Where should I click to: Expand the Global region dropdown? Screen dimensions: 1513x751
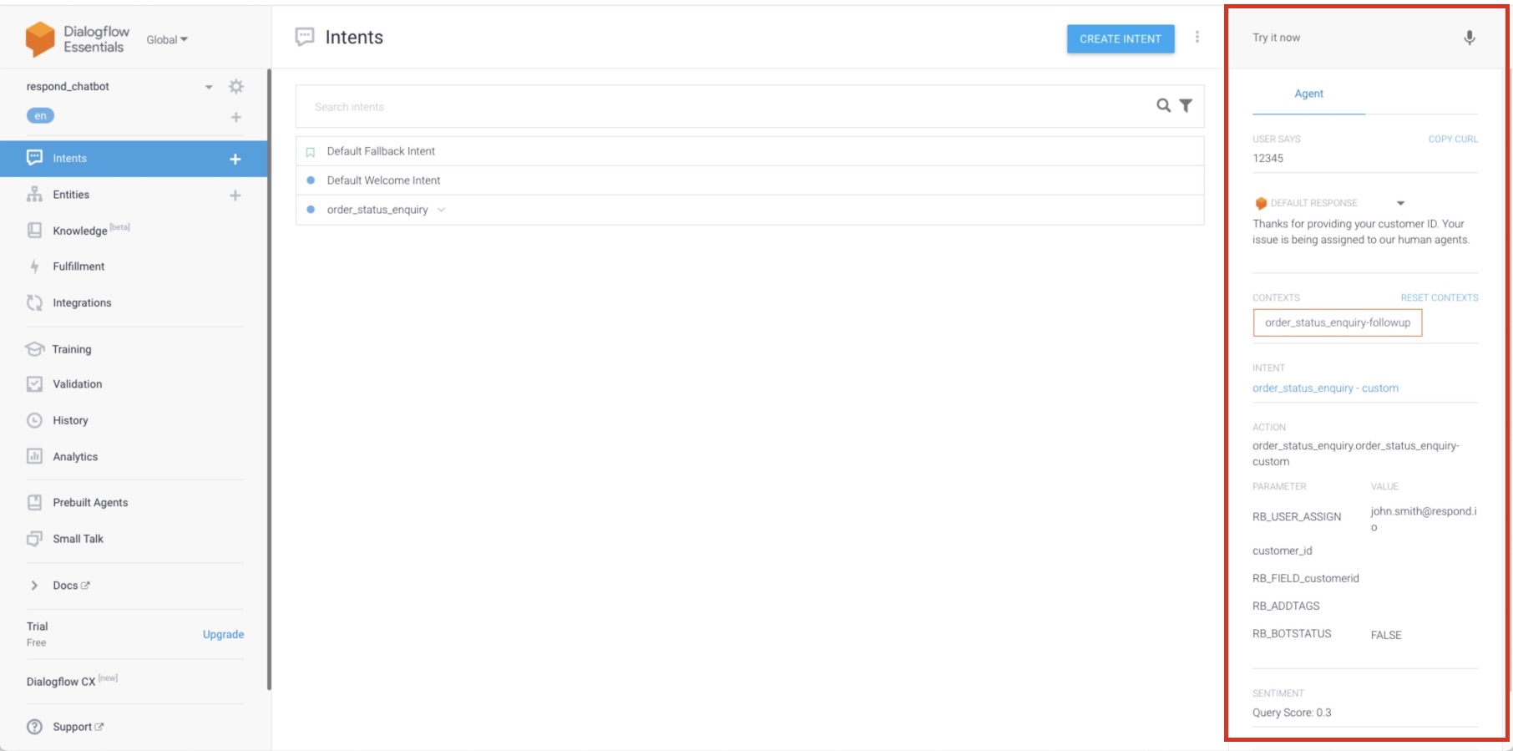[x=167, y=39]
